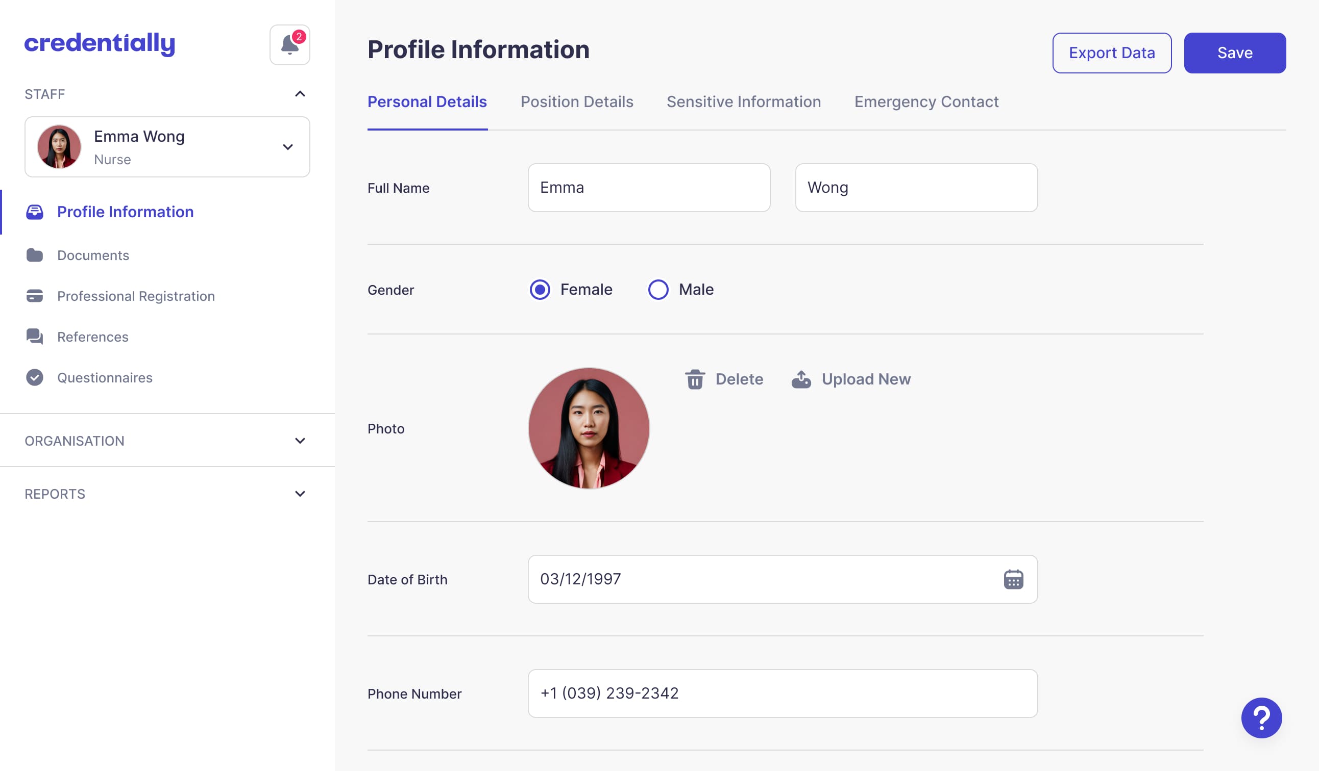Open the notifications bell icon

pos(289,45)
